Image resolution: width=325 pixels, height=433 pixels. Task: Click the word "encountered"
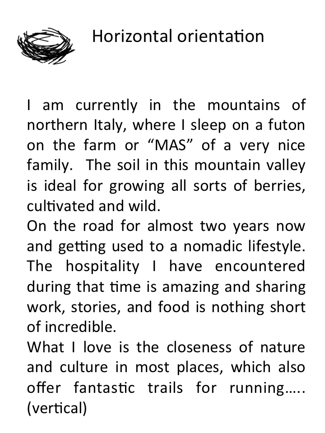coord(260,267)
